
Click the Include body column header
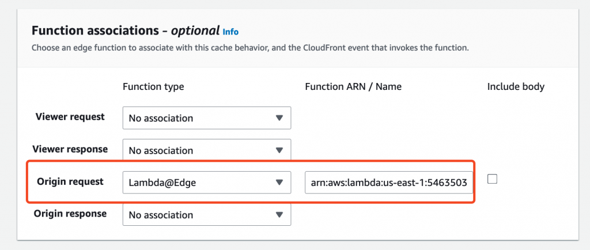coord(516,86)
